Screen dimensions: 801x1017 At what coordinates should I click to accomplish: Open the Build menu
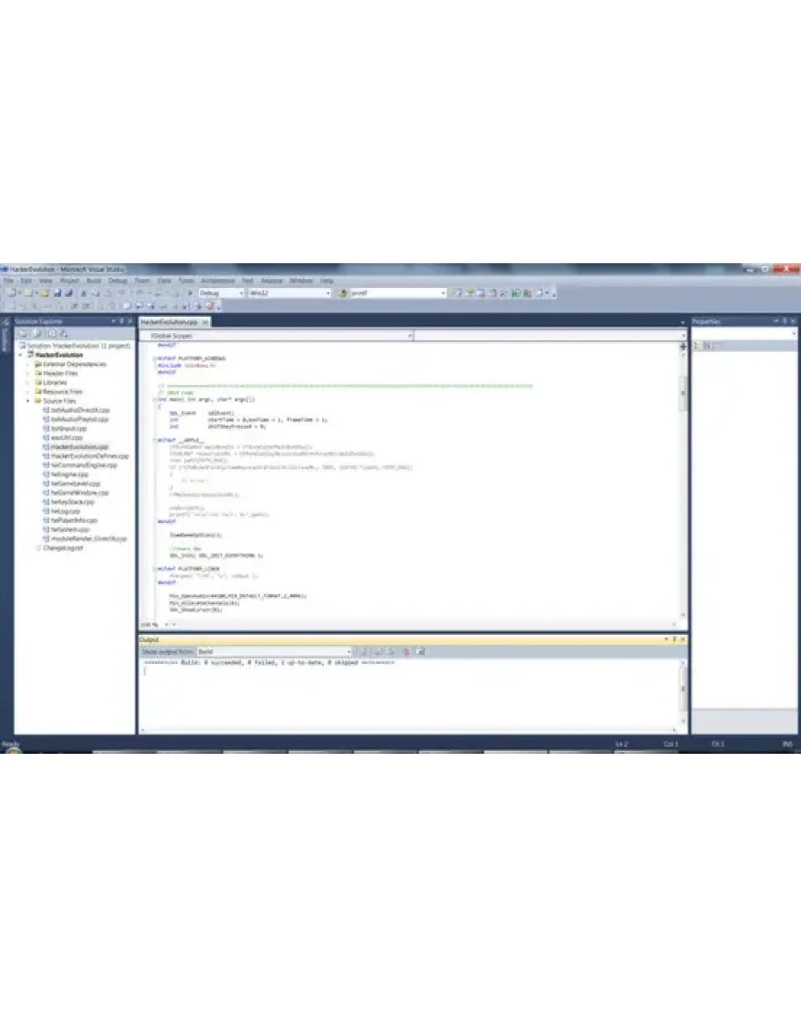point(93,280)
